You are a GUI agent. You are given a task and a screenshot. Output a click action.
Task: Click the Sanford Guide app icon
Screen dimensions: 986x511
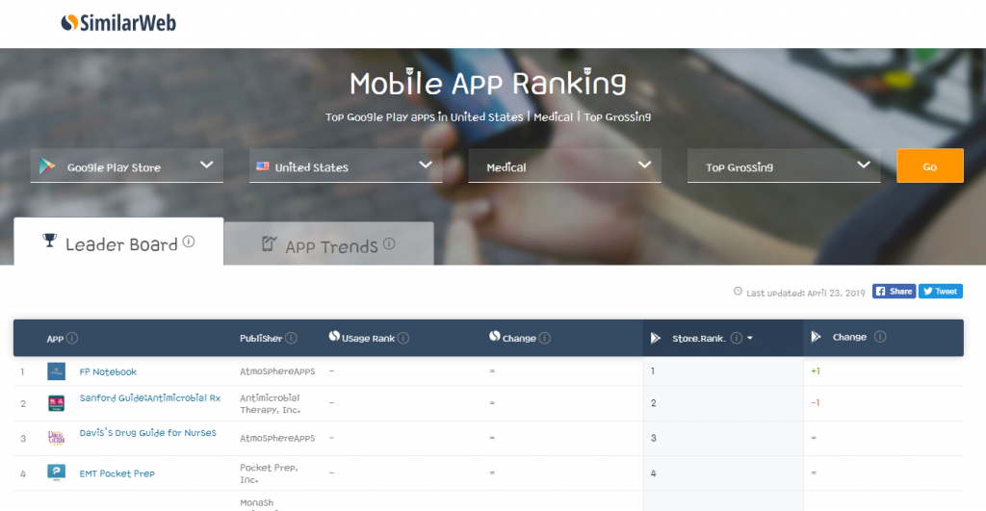click(56, 403)
